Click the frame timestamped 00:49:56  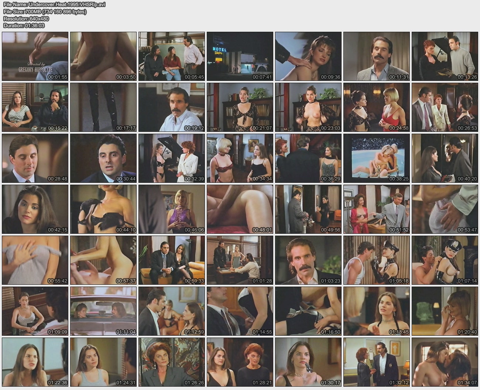coord(308,209)
